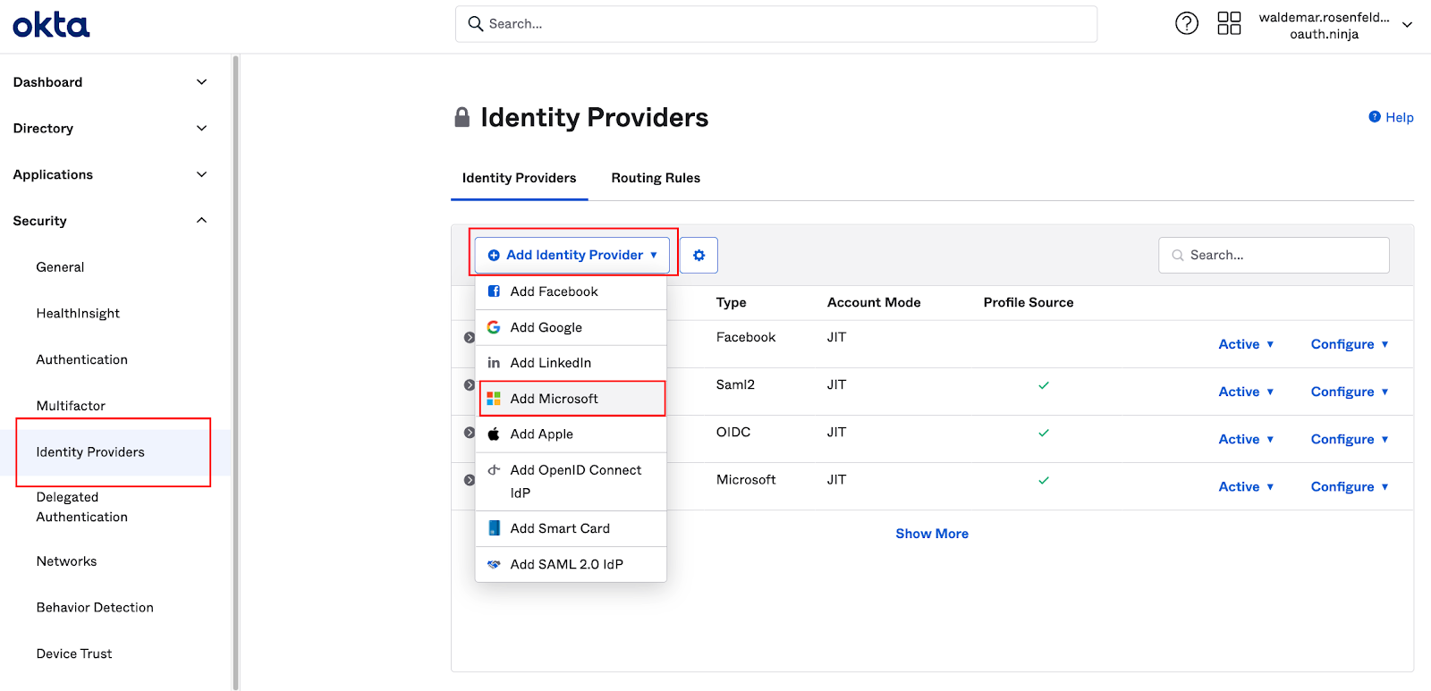
Task: Open Behavior Detection in the sidebar
Action: [x=95, y=608]
